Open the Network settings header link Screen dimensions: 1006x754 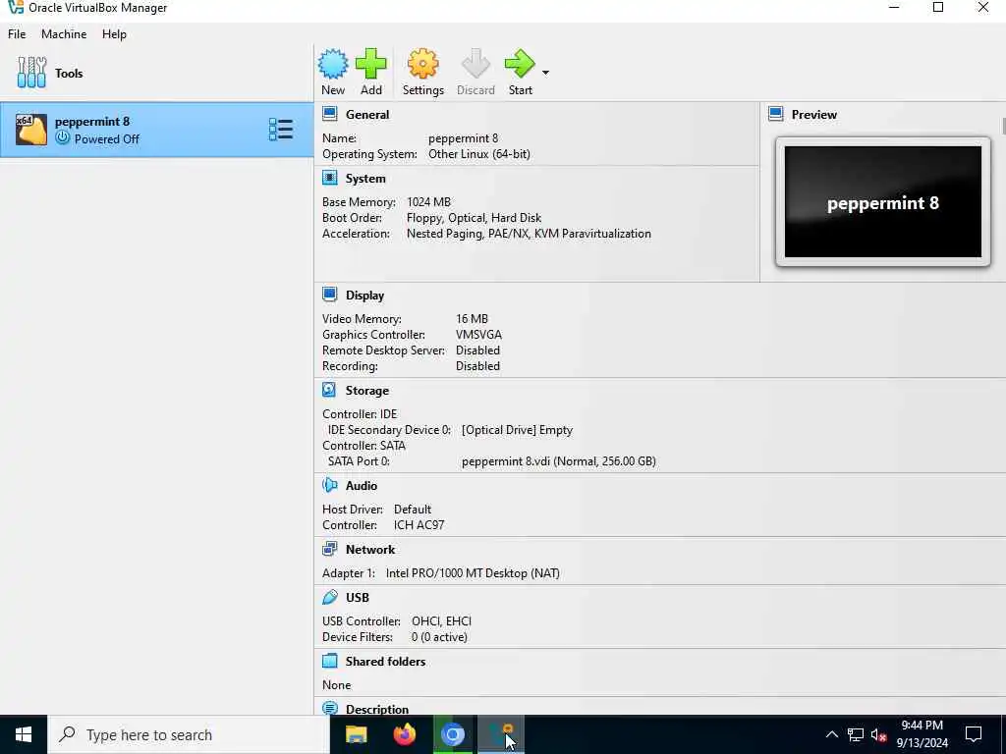point(370,550)
